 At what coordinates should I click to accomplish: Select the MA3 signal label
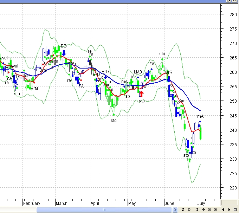(x=138, y=72)
